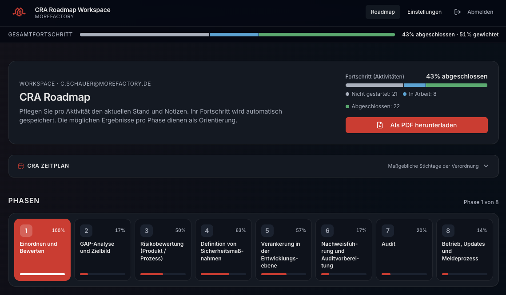Viewport: 506px width, 295px height.
Task: Click the Fortschritt (Aktivitäten) progress bar
Action: tap(416, 86)
